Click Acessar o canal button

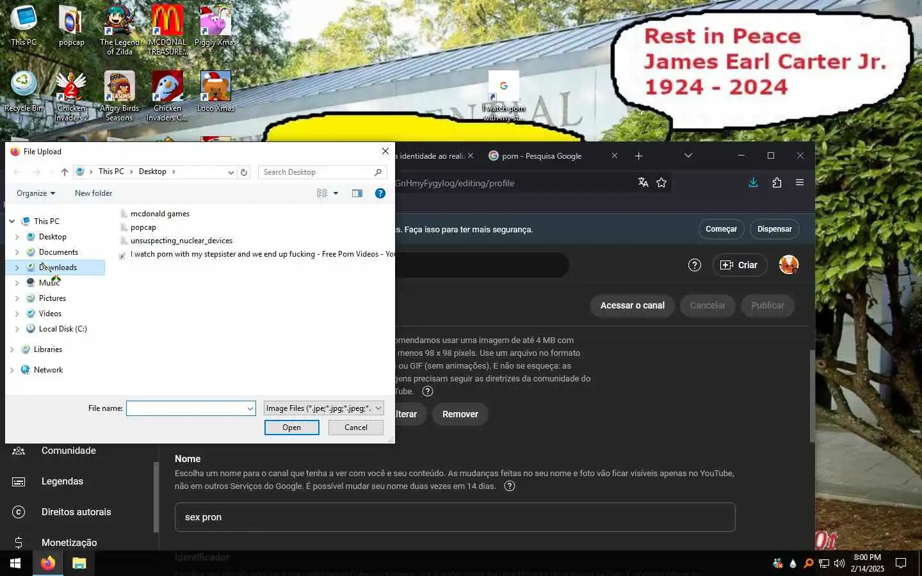tap(633, 305)
